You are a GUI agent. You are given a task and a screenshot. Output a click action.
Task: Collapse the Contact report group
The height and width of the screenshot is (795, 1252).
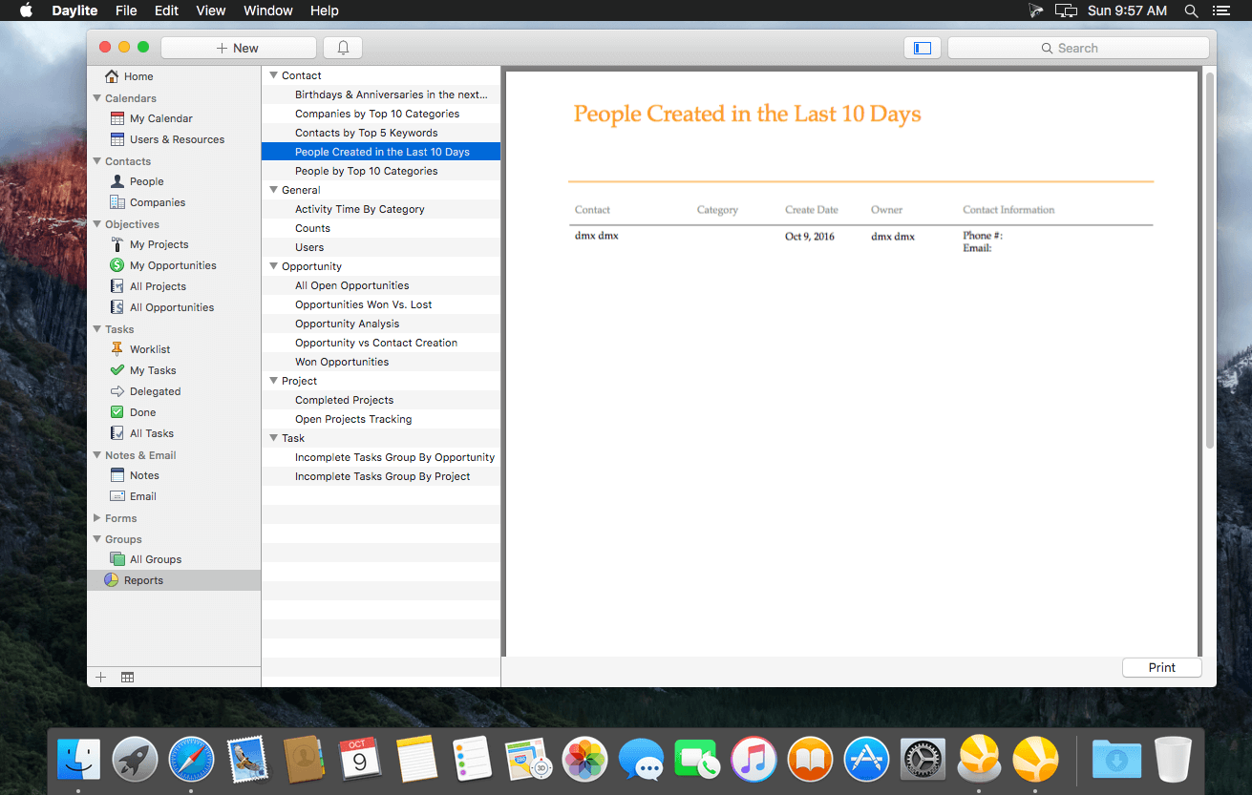pos(273,75)
